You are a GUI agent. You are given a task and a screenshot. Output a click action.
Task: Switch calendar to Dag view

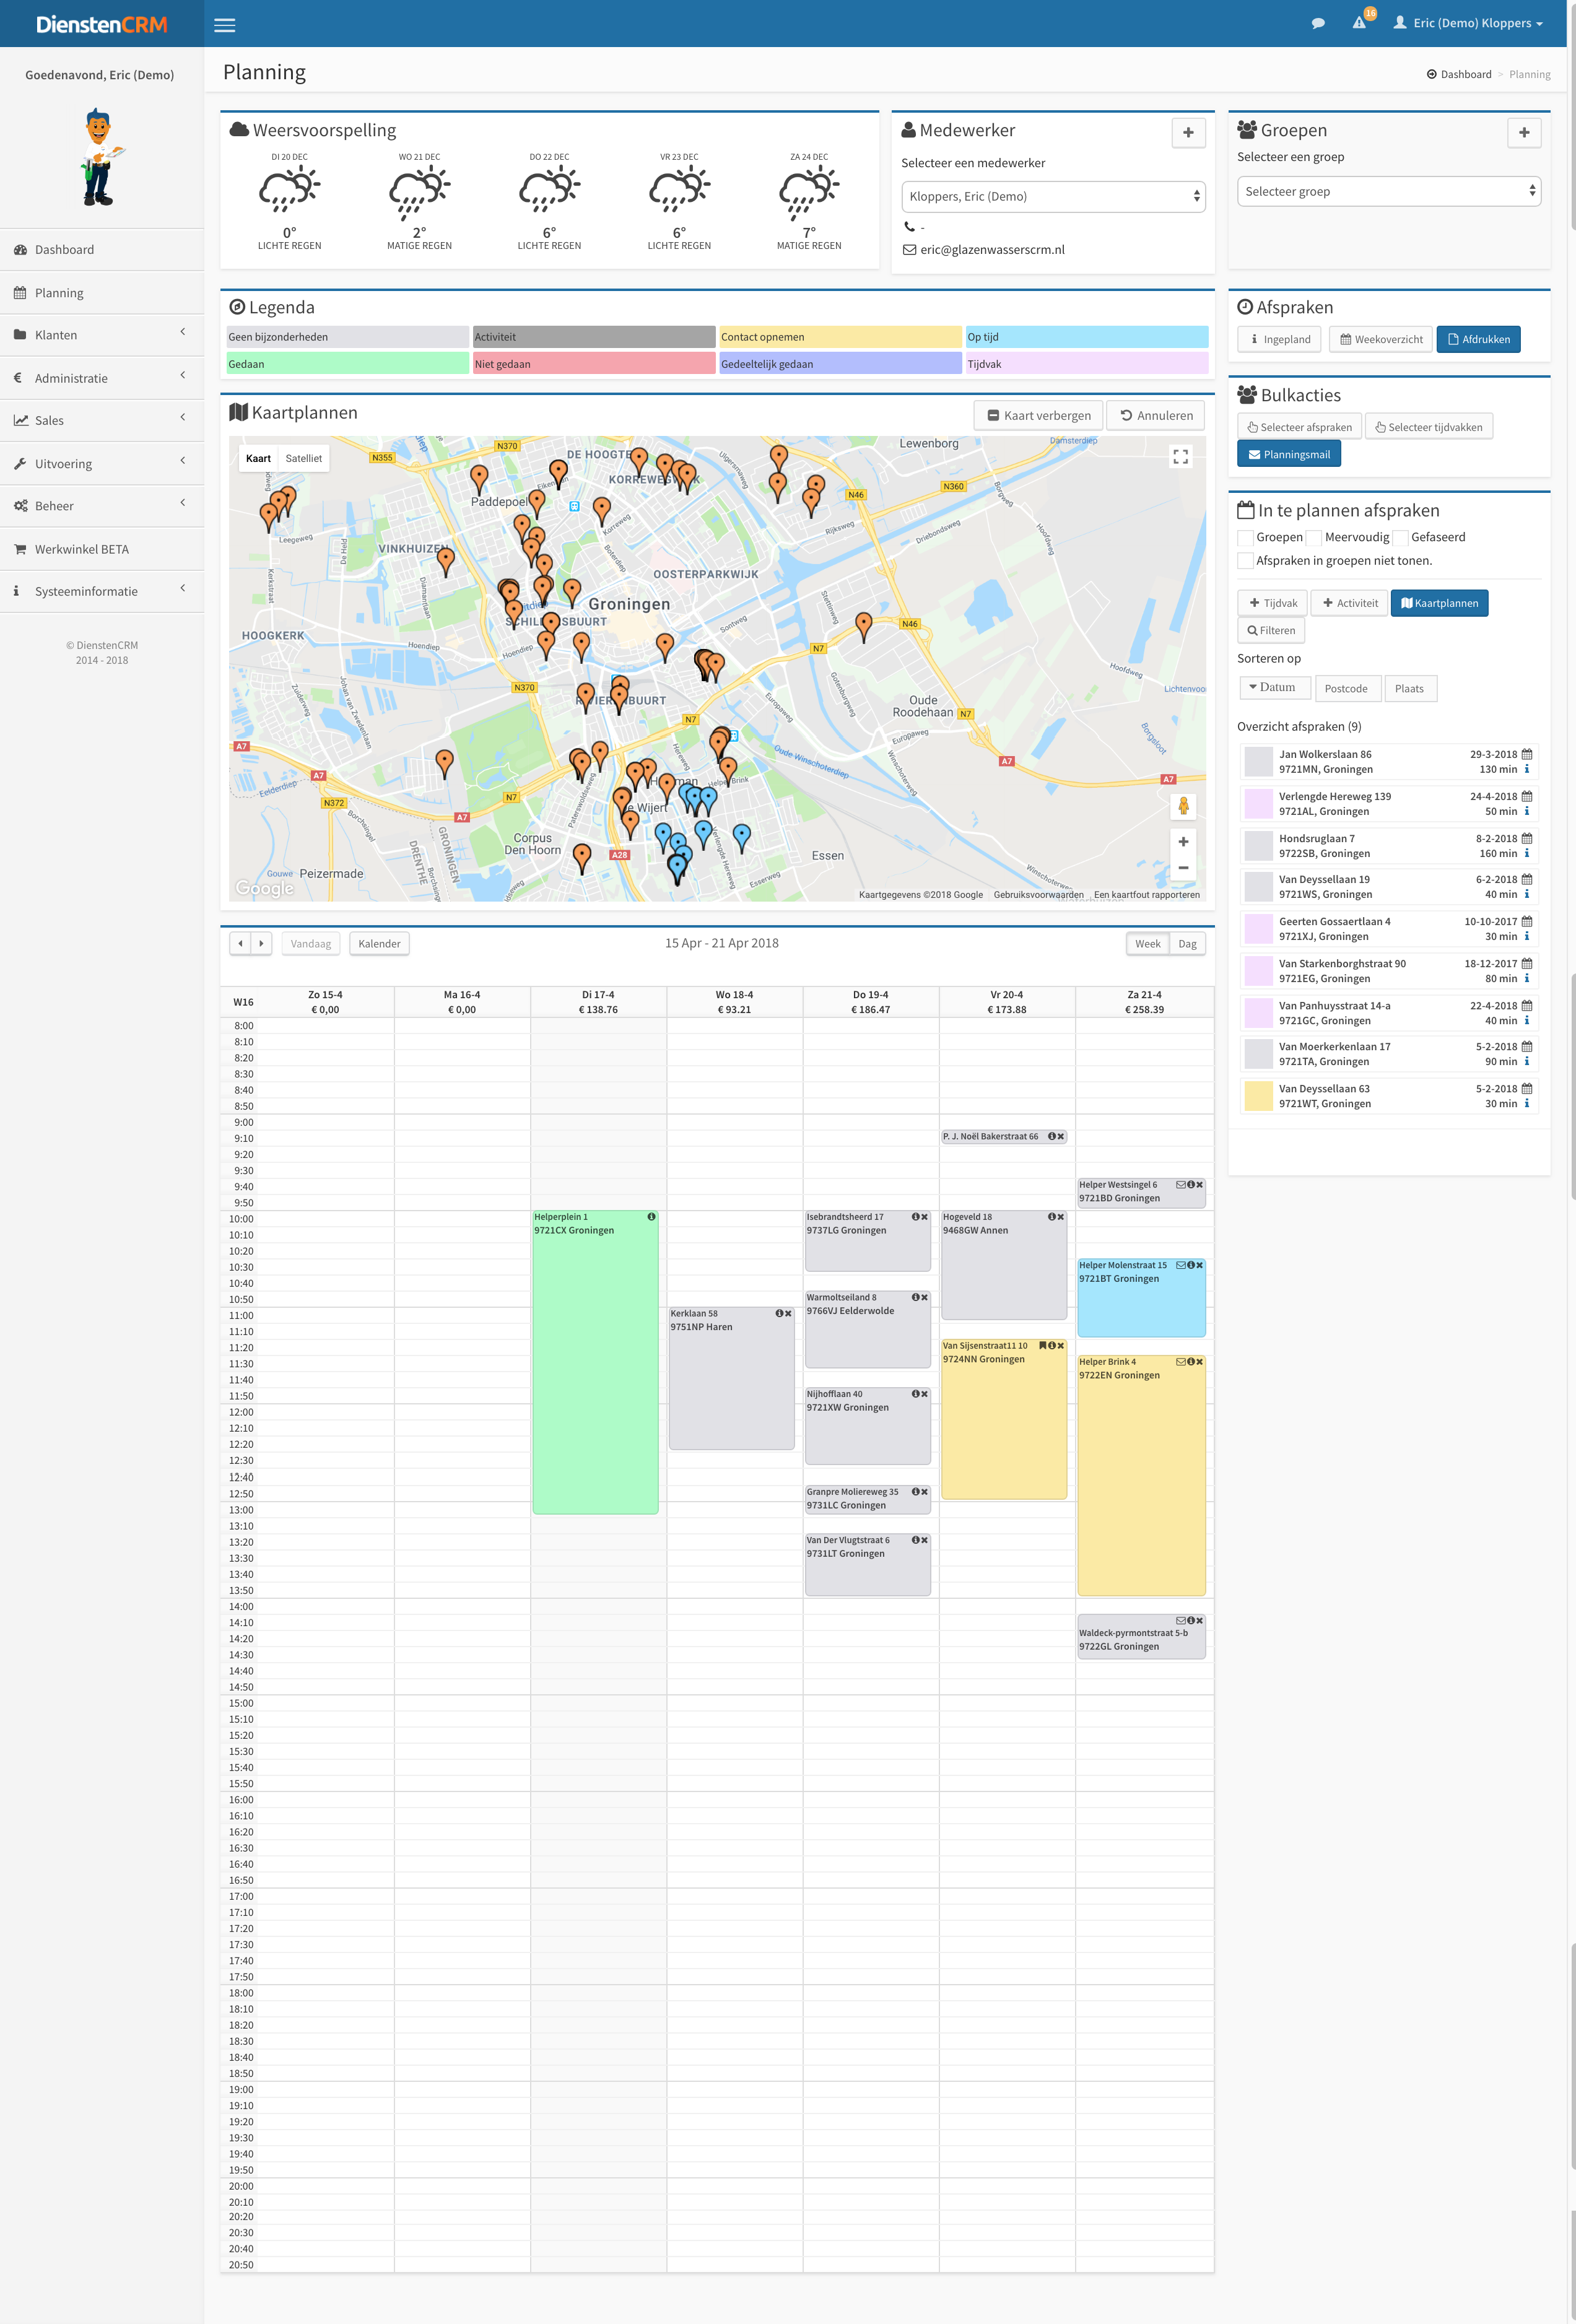1187,943
